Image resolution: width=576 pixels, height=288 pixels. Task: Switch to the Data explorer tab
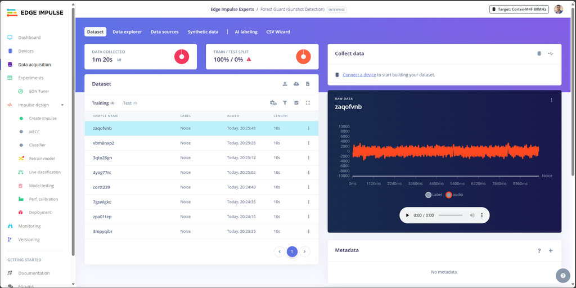[x=127, y=32]
